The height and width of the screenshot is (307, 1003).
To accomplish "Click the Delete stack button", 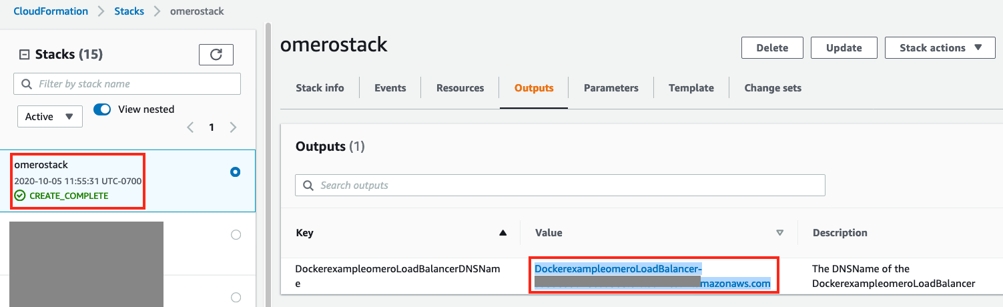I will (x=772, y=48).
